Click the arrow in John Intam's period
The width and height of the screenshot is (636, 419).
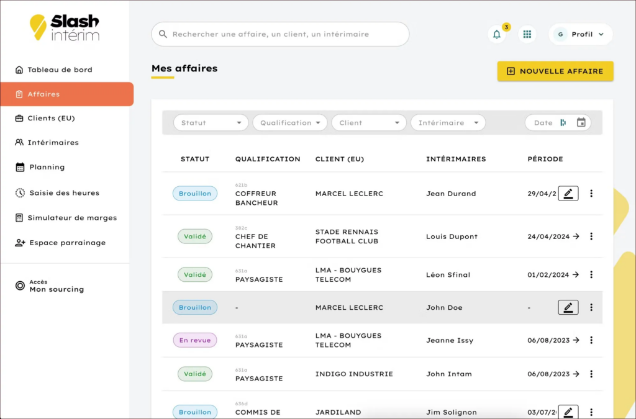click(576, 374)
